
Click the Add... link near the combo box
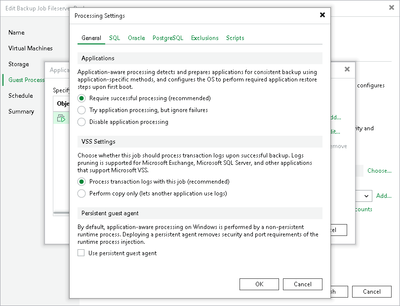[384, 196]
